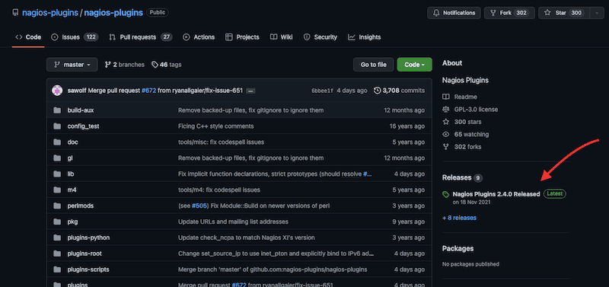Click the branch icon beside 2 branches
This screenshot has width=609, height=287.
108,65
